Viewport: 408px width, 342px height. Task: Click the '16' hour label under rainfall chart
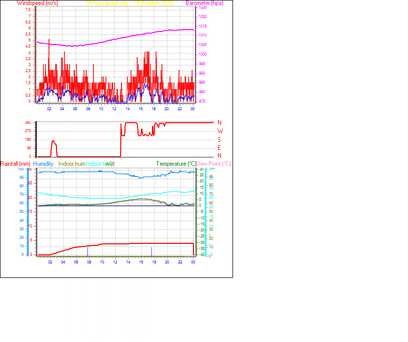(141, 262)
